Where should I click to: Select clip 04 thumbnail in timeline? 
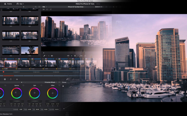click(37, 64)
